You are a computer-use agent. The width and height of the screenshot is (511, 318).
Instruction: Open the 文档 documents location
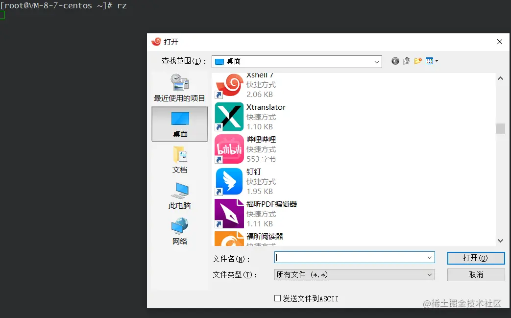click(x=180, y=160)
